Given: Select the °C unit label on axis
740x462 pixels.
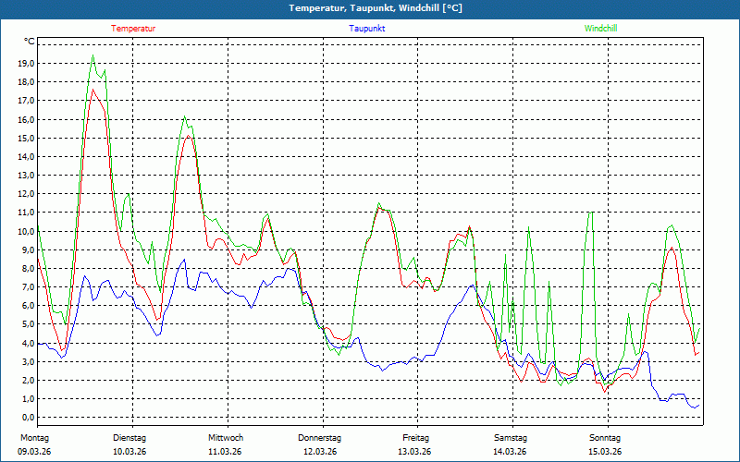Looking at the screenshot, I should [x=30, y=42].
